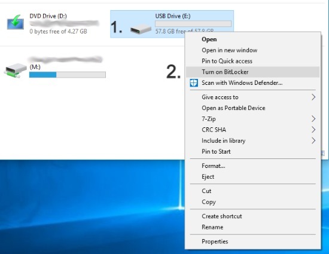
Task: Select Scan with Windows Defender...
Action: point(252,83)
